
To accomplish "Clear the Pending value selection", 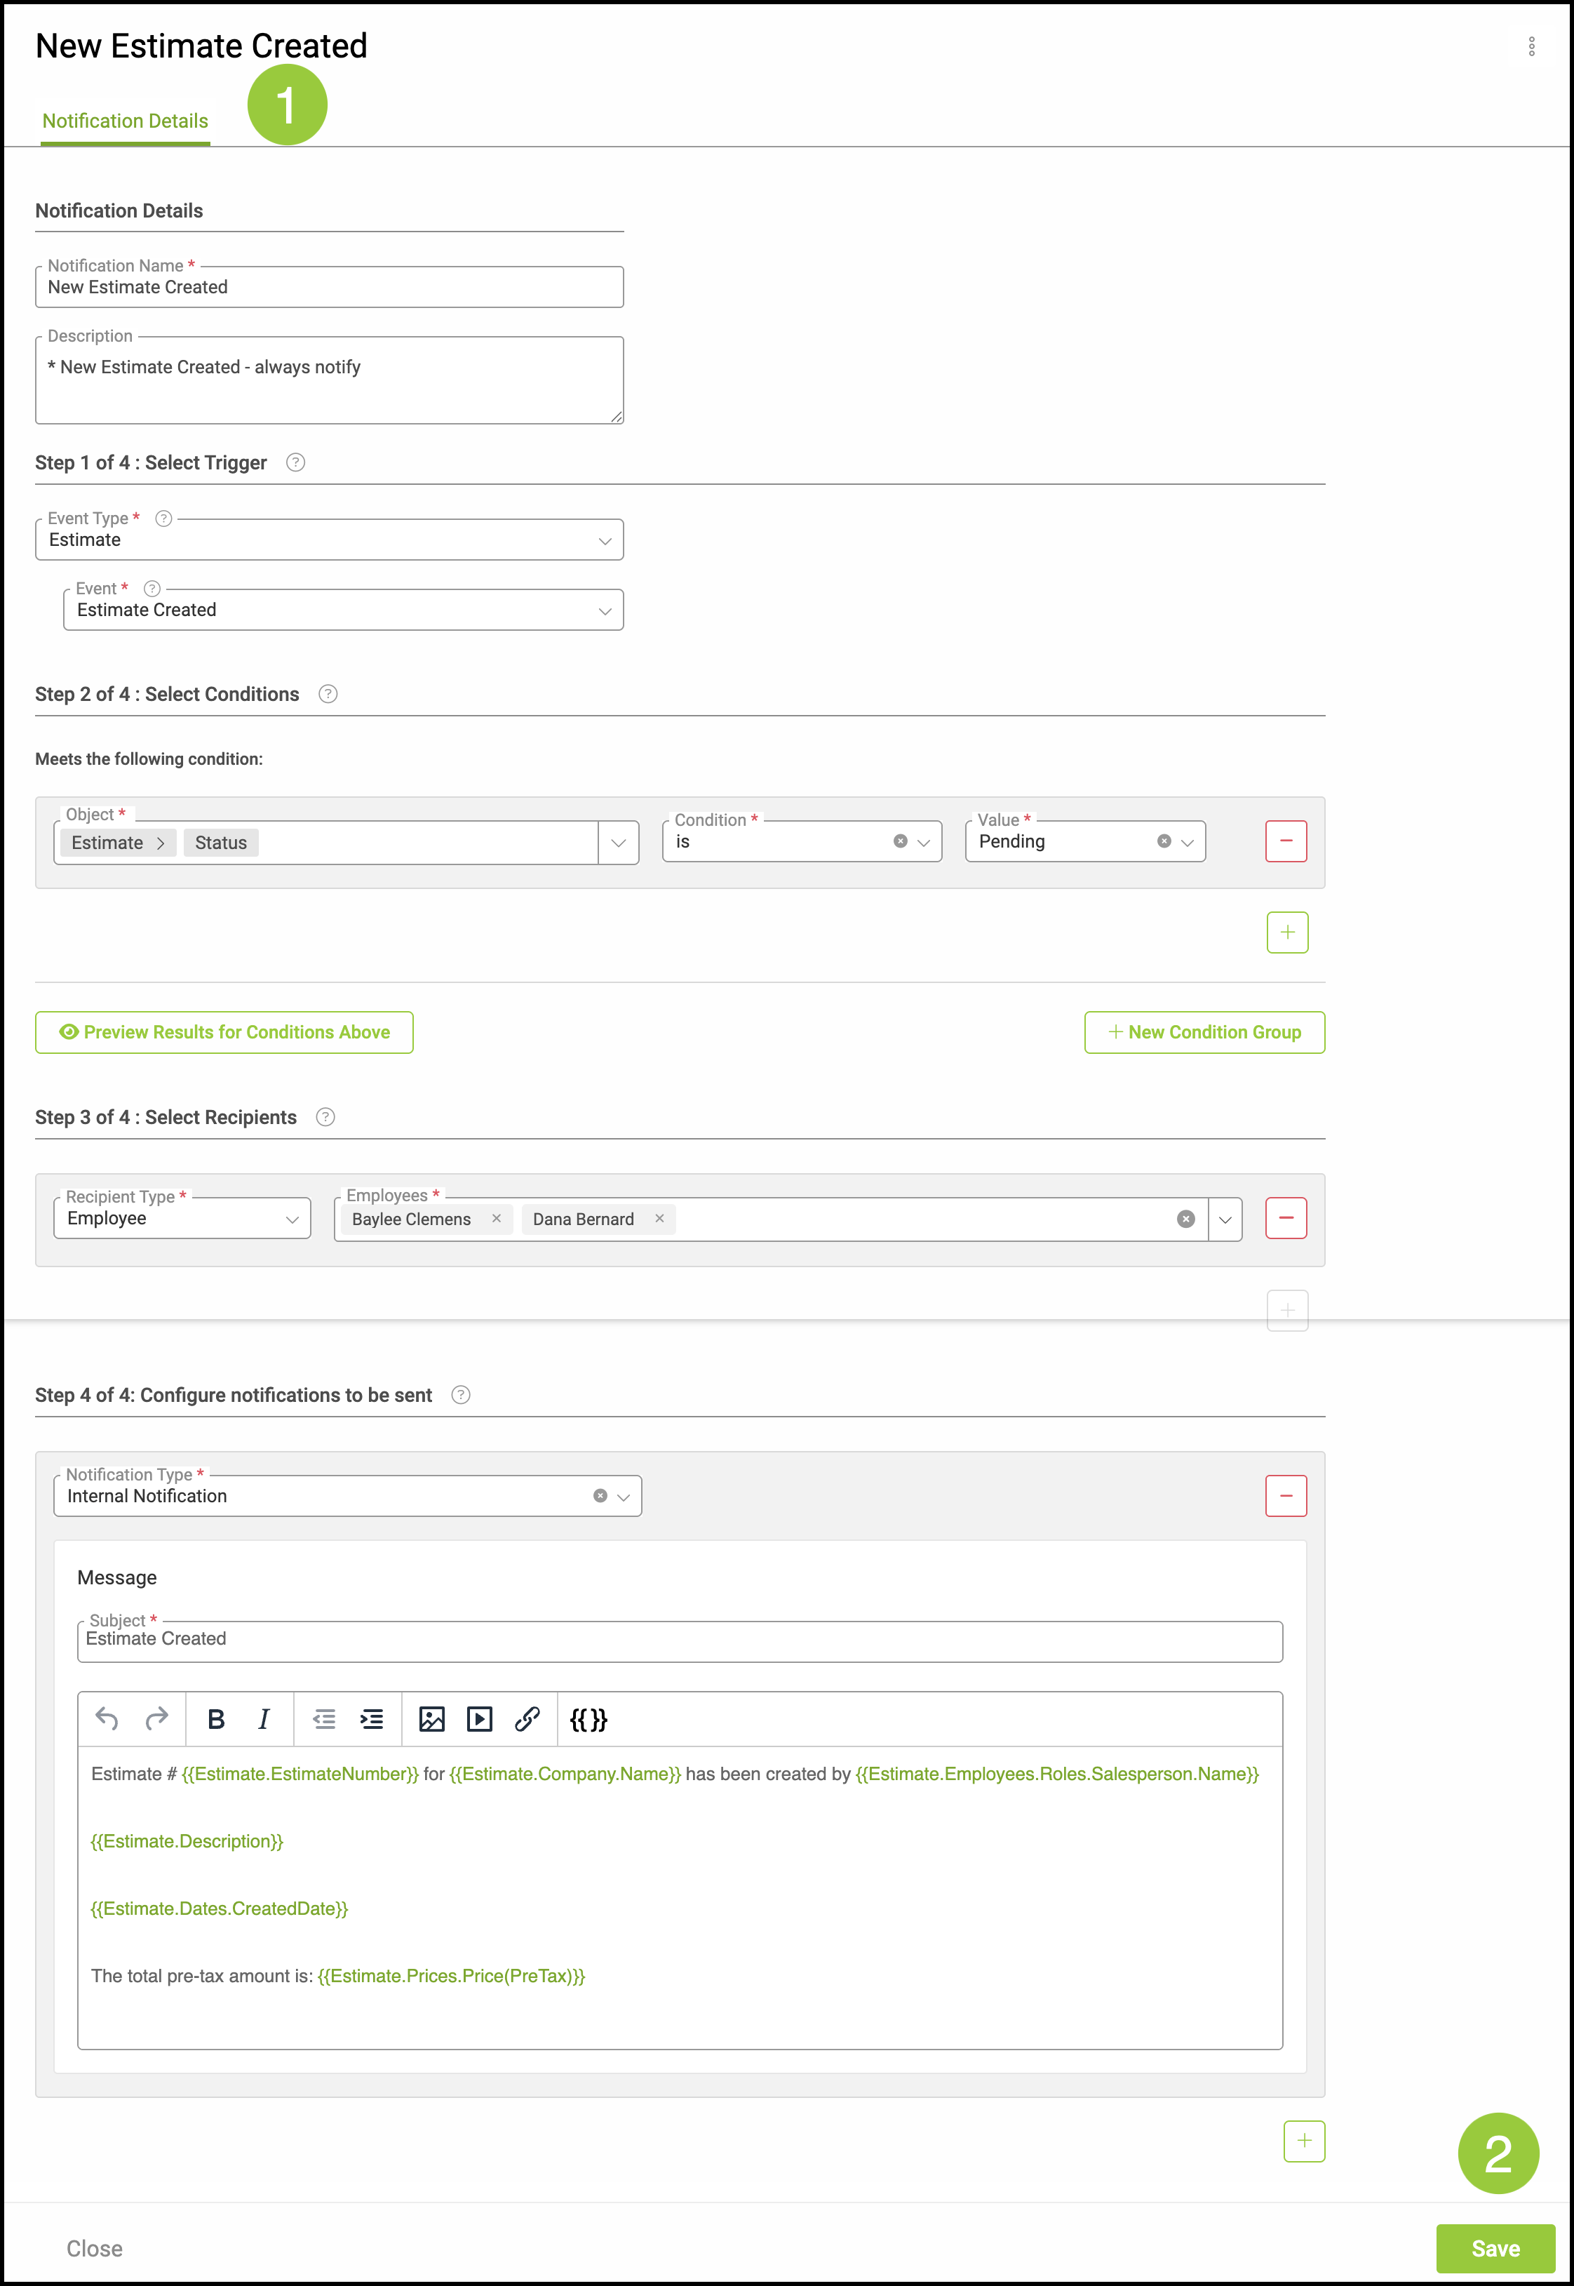I will (x=1164, y=841).
